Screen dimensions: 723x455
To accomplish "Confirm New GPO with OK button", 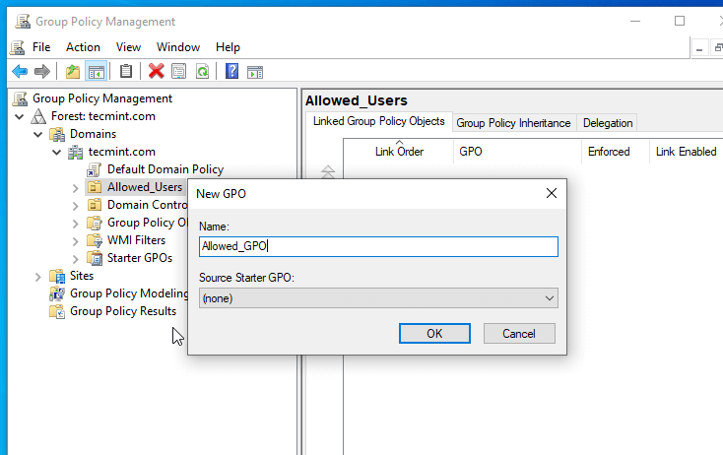I will (434, 333).
